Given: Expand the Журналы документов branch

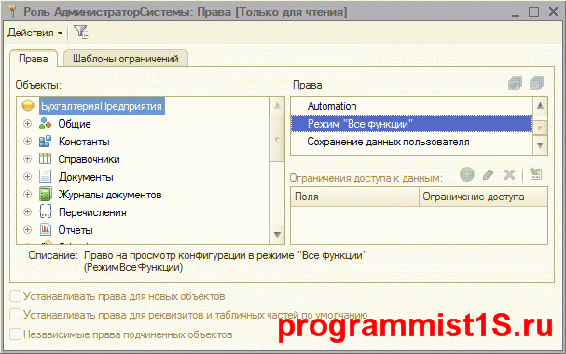Looking at the screenshot, I should coord(27,195).
